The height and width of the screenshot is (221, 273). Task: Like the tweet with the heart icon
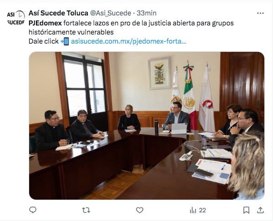(139, 210)
